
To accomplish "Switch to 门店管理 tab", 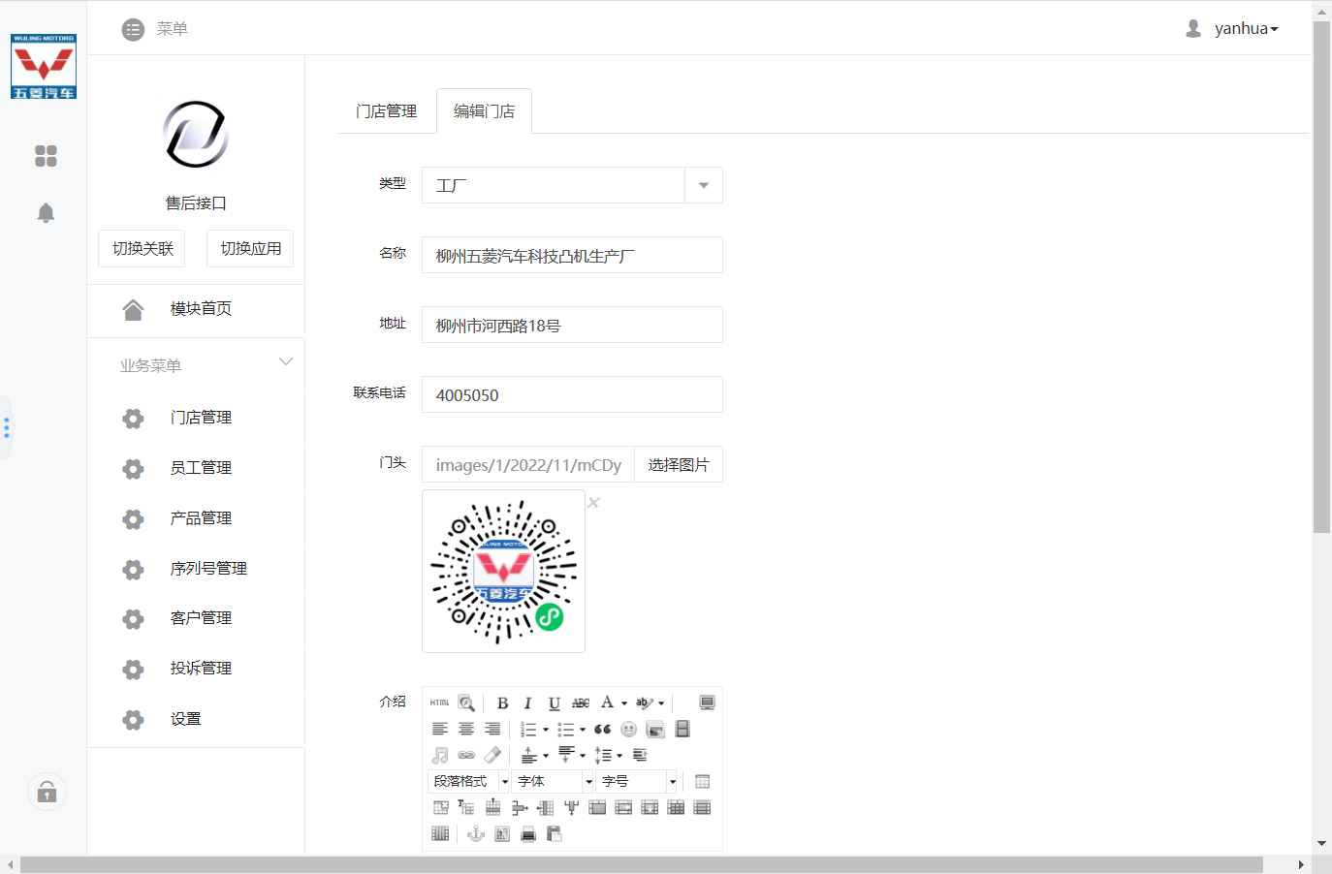I will (x=386, y=111).
